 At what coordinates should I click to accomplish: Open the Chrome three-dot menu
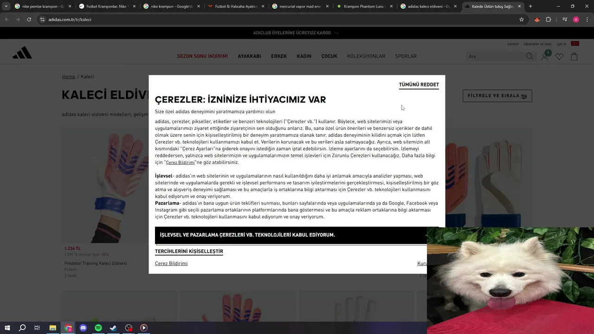tap(587, 19)
